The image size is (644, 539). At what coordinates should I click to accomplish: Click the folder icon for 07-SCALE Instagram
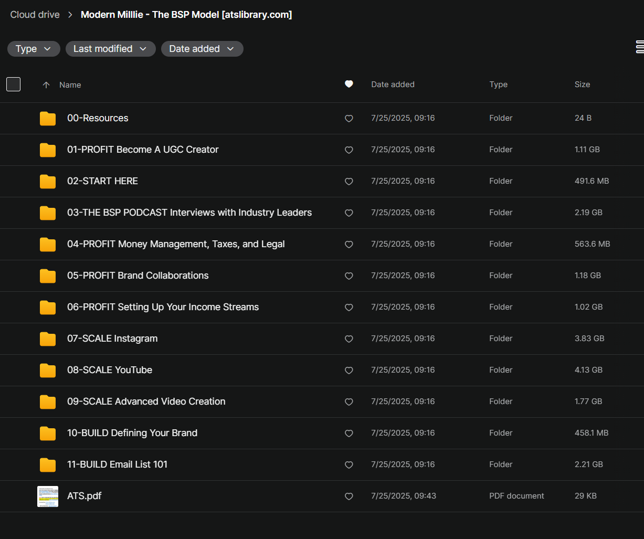coord(48,339)
